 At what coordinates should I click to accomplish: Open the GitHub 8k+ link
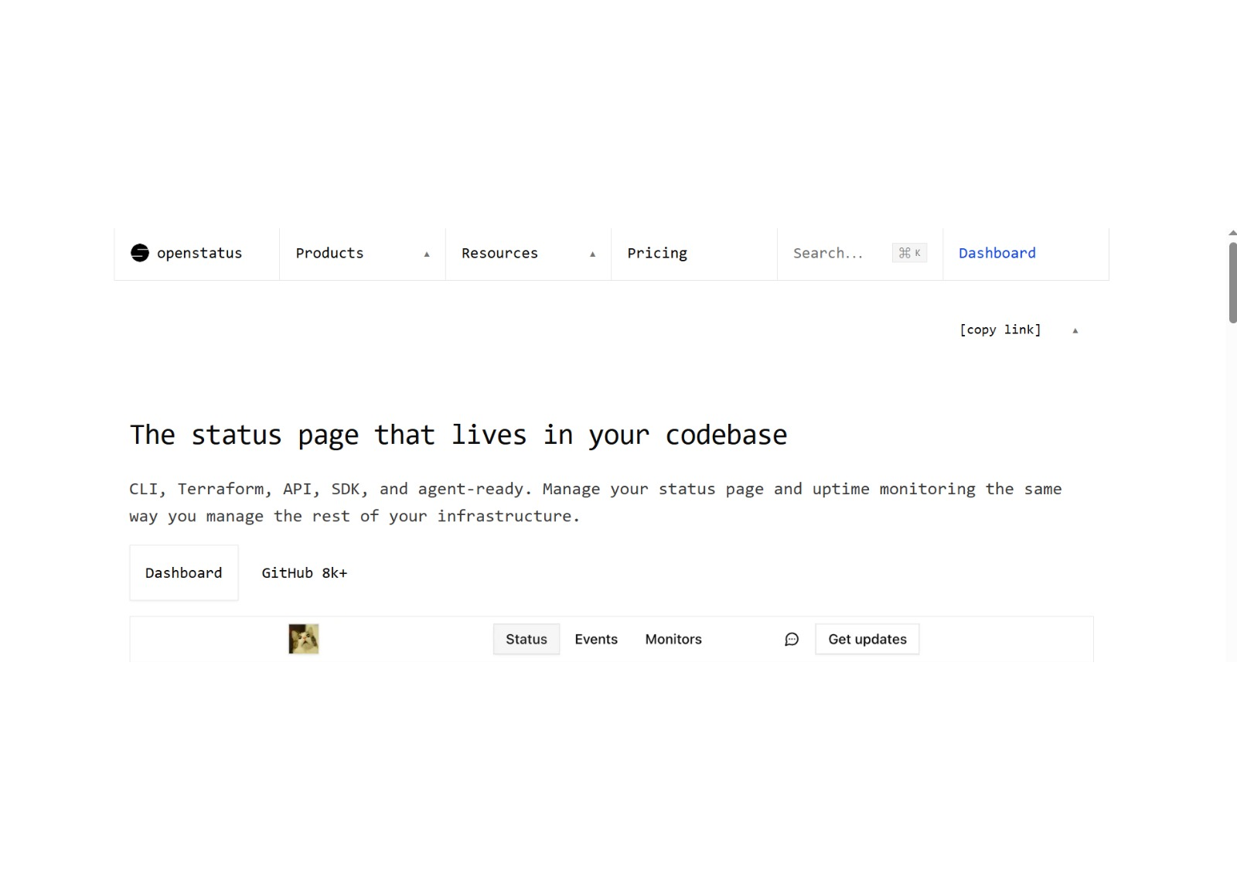(305, 573)
